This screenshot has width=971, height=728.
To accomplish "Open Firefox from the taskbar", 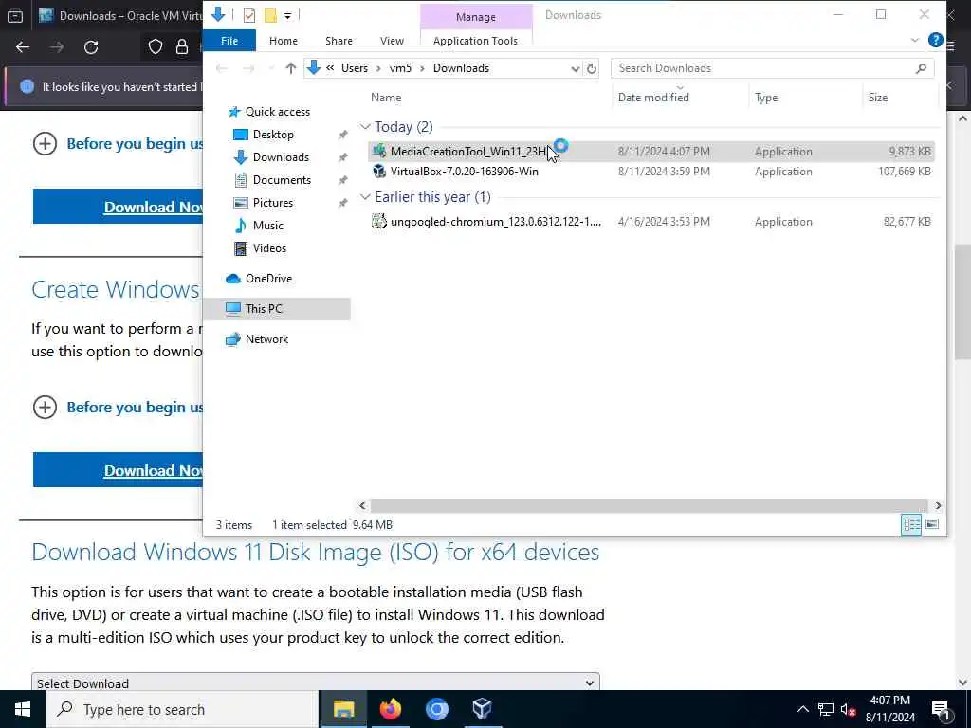I will click(390, 709).
